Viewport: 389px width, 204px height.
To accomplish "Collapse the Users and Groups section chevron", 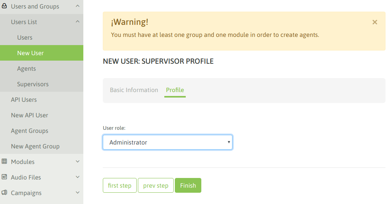I will tap(77, 6).
